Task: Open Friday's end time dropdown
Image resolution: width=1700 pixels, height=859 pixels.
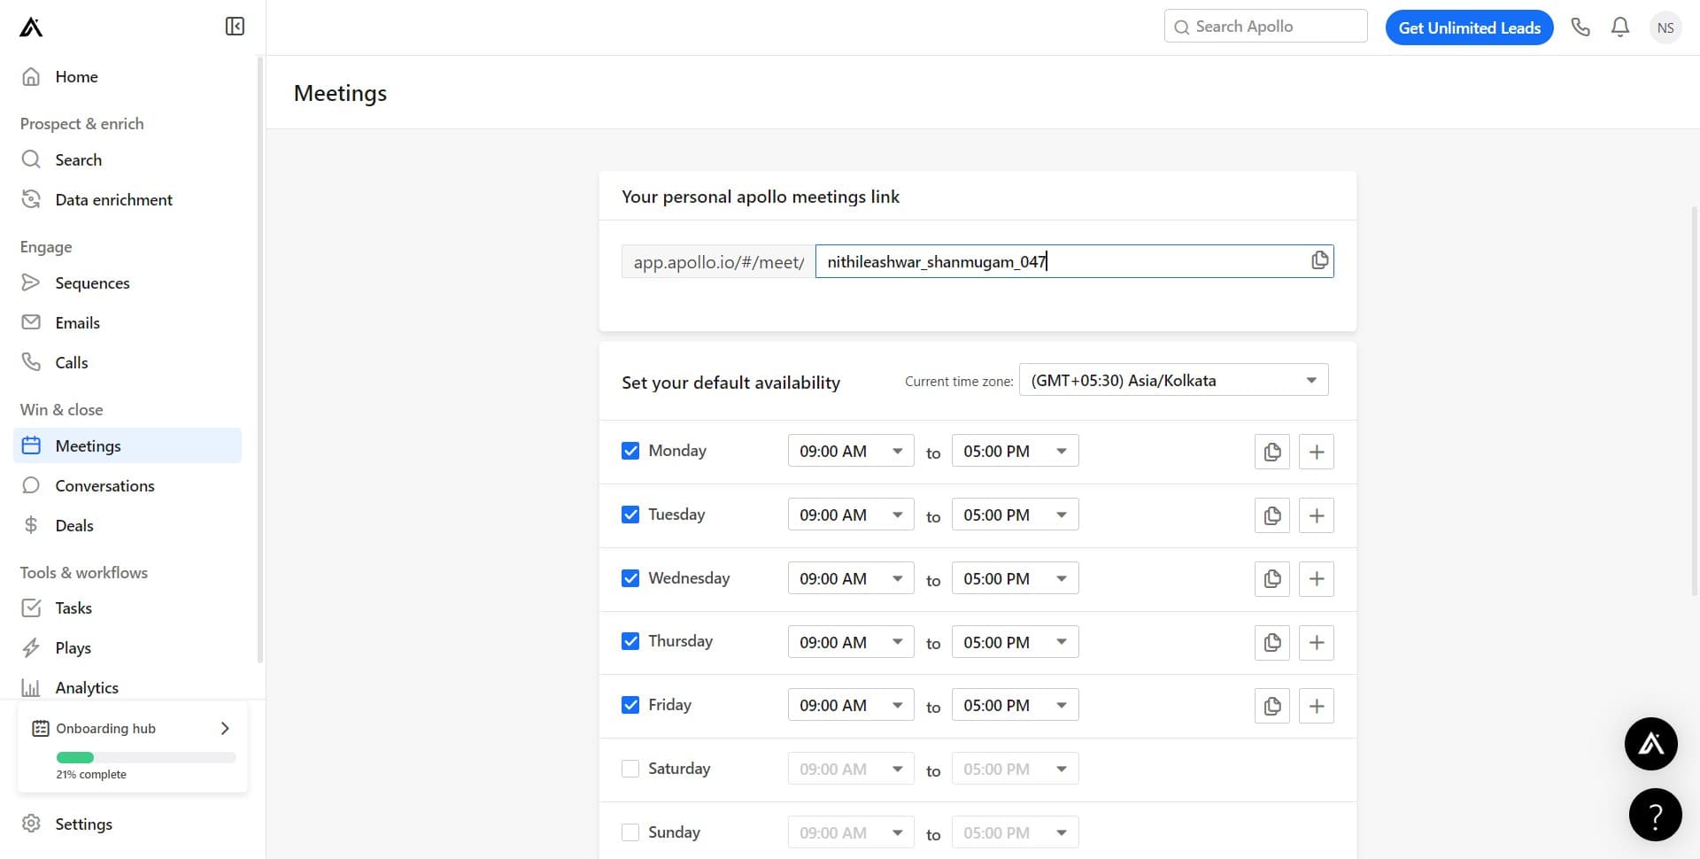Action: (1015, 705)
